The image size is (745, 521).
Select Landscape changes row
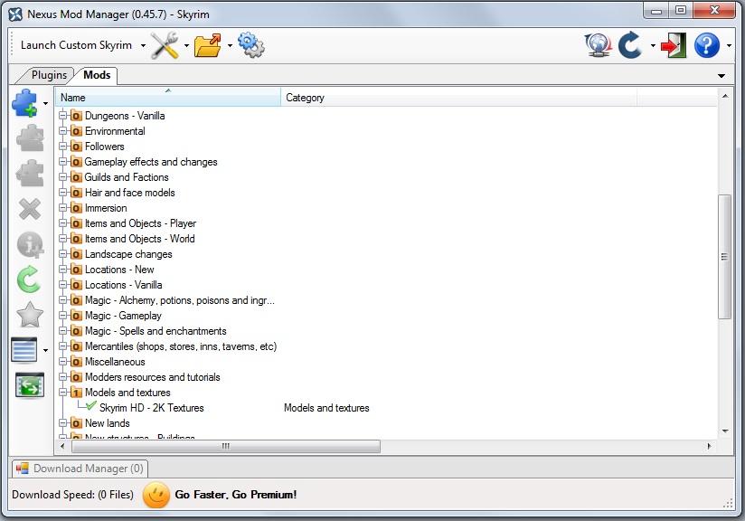click(128, 254)
